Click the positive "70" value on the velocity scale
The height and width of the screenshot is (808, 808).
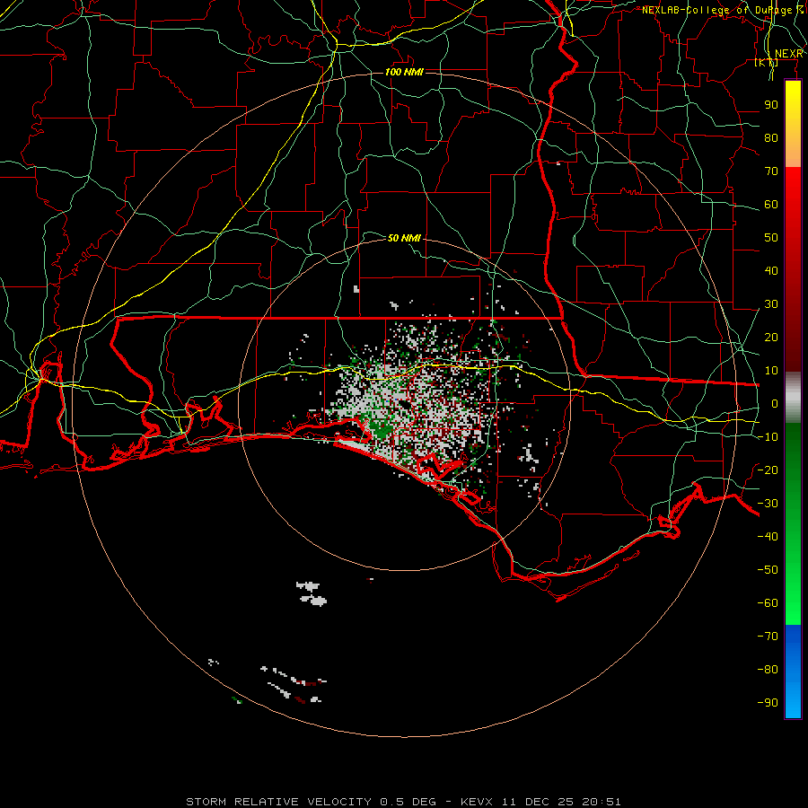tap(771, 171)
